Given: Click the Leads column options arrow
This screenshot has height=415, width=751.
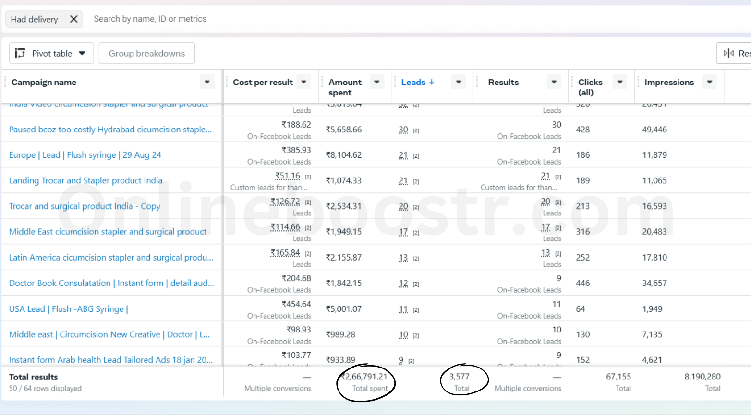Looking at the screenshot, I should (x=459, y=82).
